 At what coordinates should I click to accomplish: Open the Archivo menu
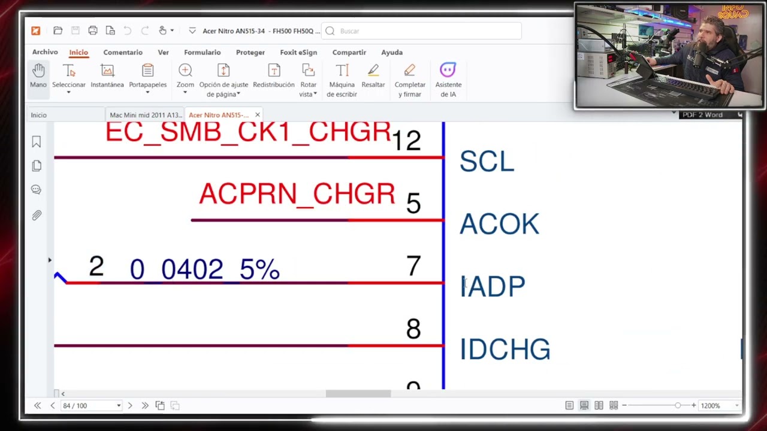tap(45, 52)
